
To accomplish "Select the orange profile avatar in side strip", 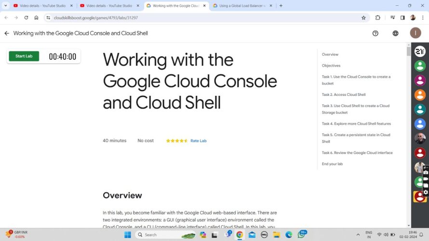I will (x=420, y=95).
